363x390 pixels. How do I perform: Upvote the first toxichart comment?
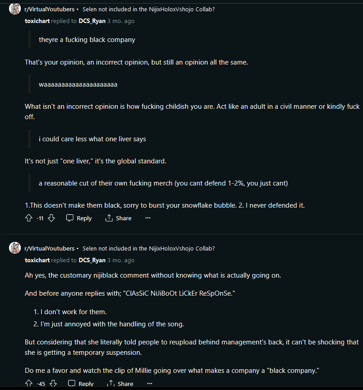point(29,218)
